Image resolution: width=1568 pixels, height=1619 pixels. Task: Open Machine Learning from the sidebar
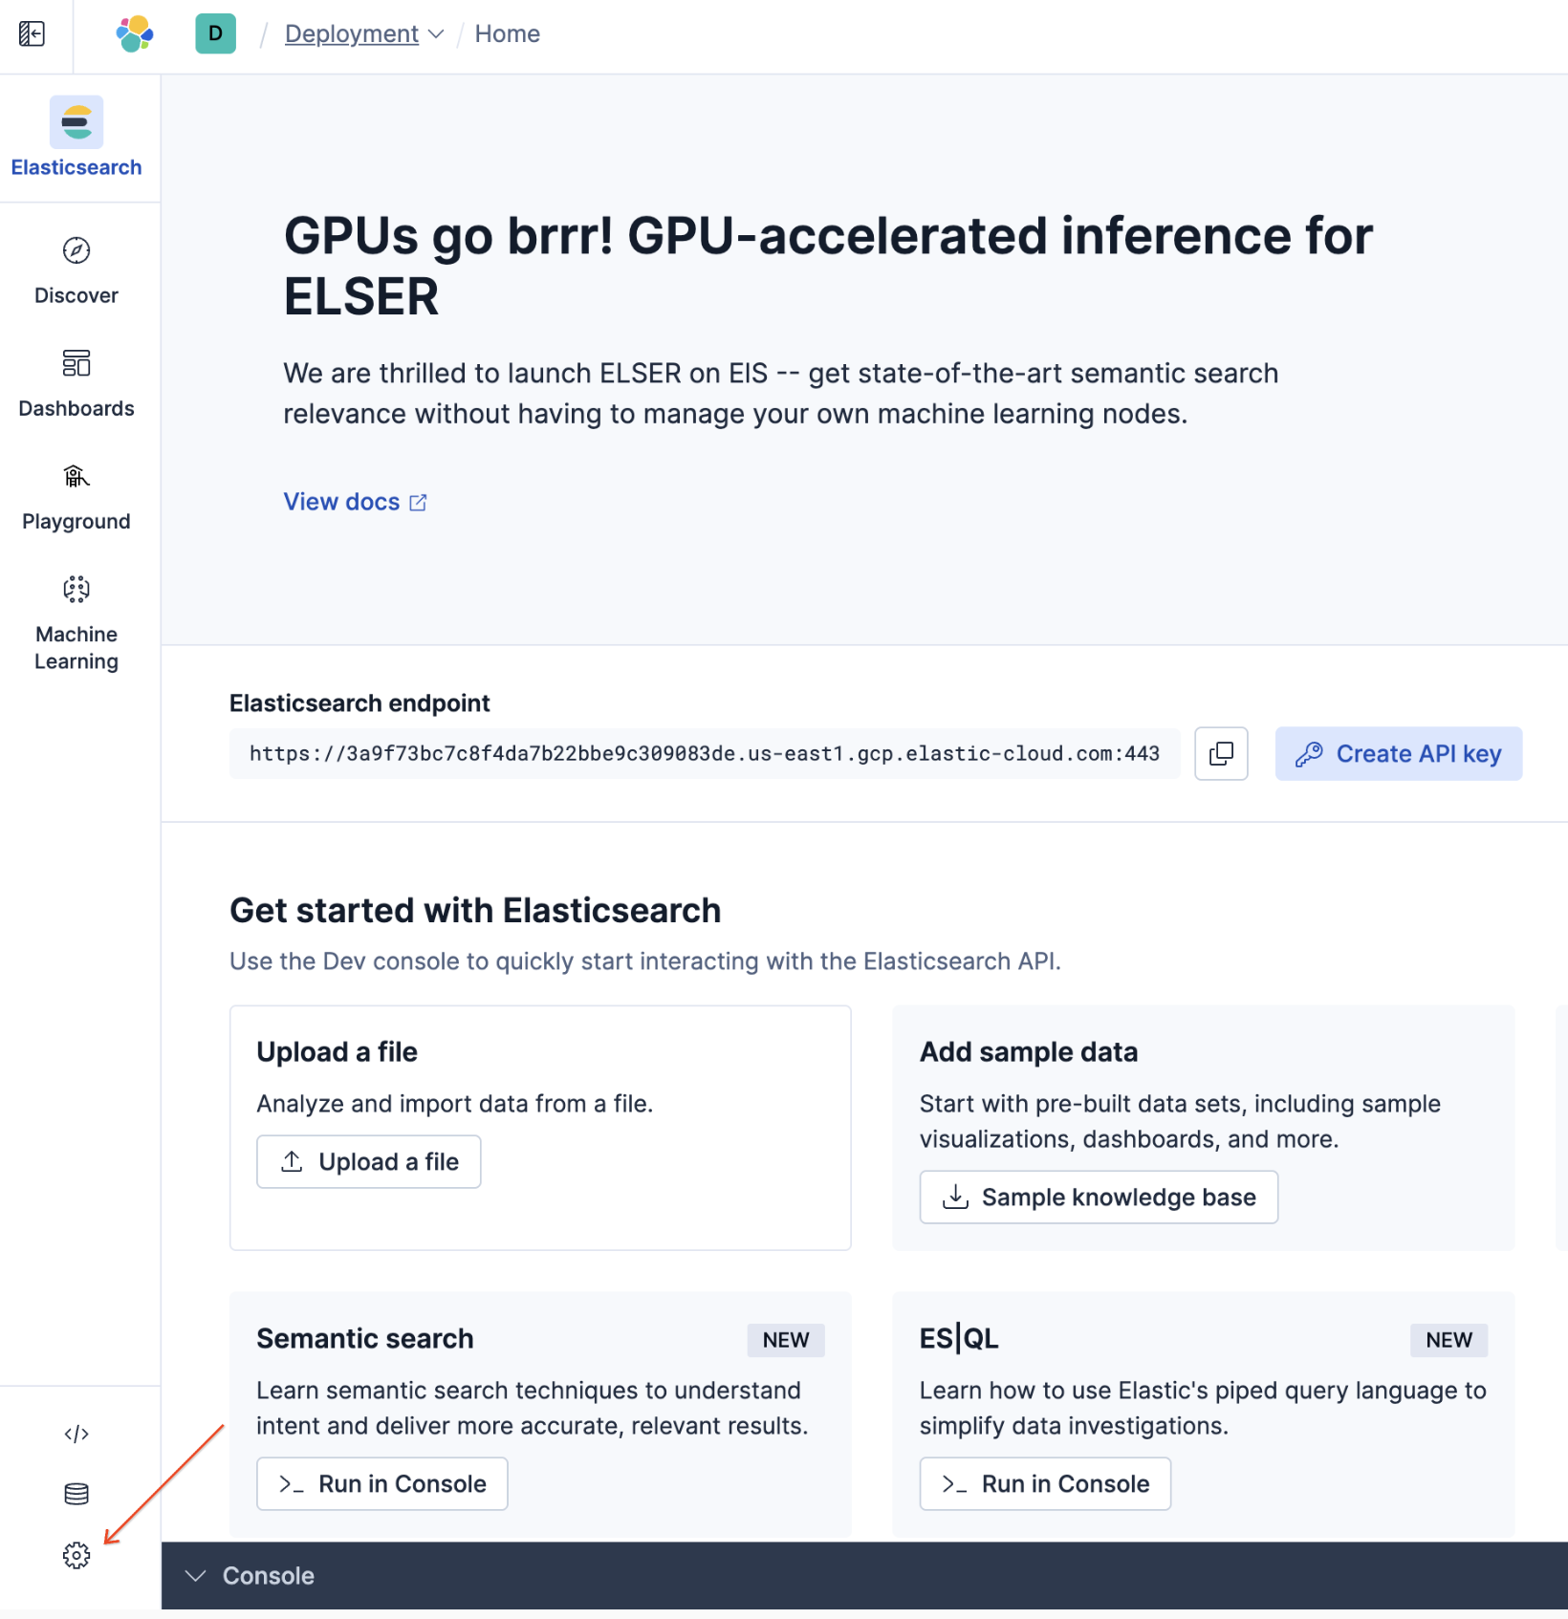[76, 589]
